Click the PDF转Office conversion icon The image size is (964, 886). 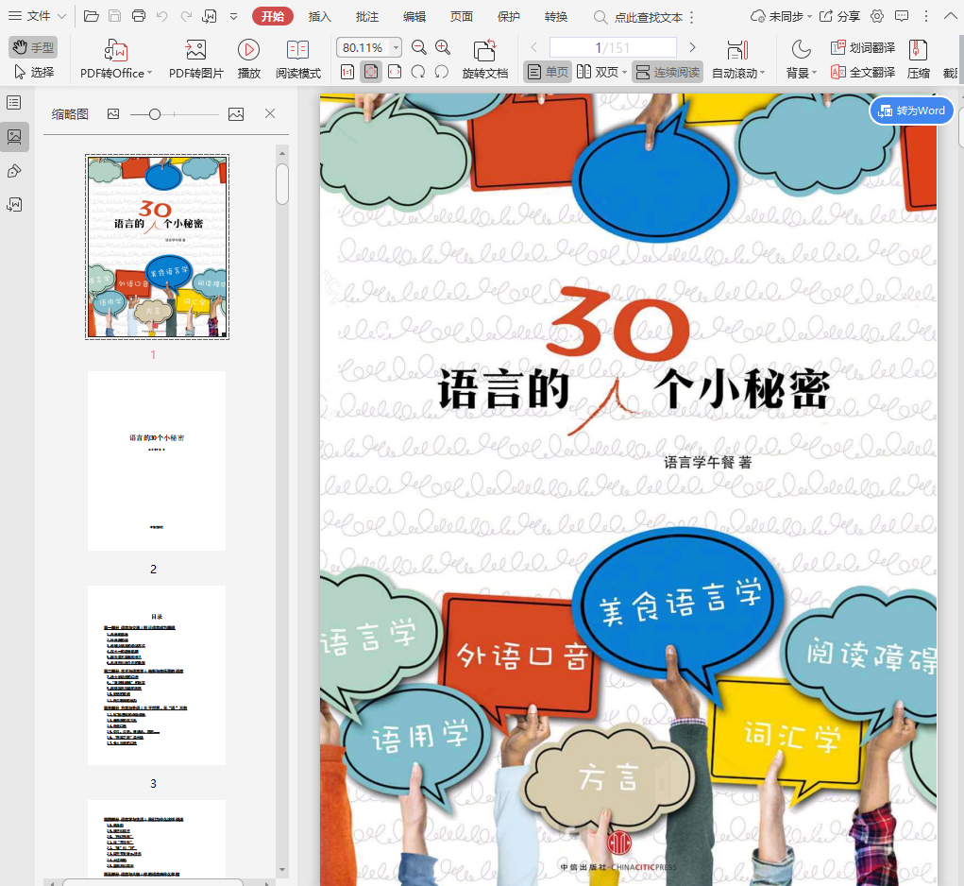[x=116, y=51]
